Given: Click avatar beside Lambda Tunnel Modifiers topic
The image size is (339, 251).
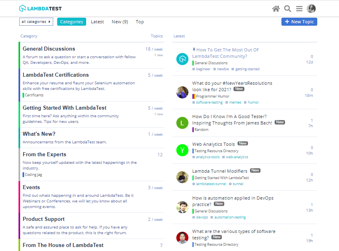Looking at the screenshot, I should click(x=182, y=177).
